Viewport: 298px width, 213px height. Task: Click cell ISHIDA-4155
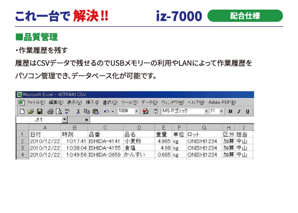[x=106, y=148]
